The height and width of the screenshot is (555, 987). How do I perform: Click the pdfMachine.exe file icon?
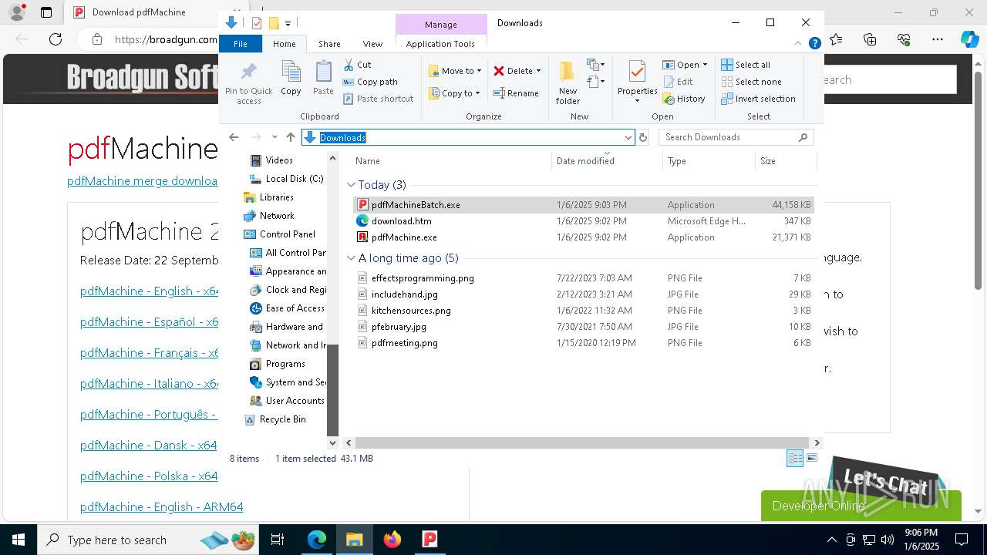(x=362, y=237)
